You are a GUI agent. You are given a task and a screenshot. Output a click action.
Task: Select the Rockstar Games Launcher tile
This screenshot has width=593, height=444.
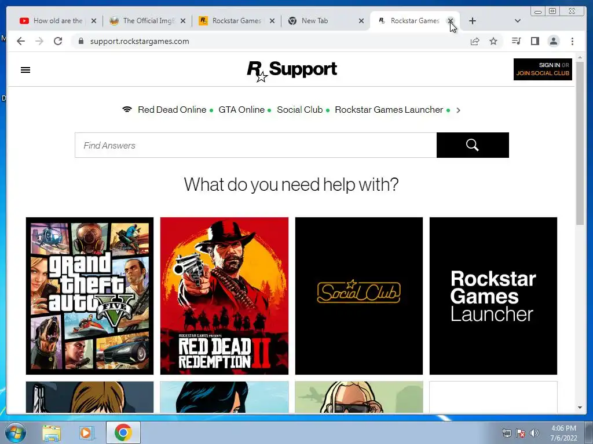pyautogui.click(x=493, y=295)
